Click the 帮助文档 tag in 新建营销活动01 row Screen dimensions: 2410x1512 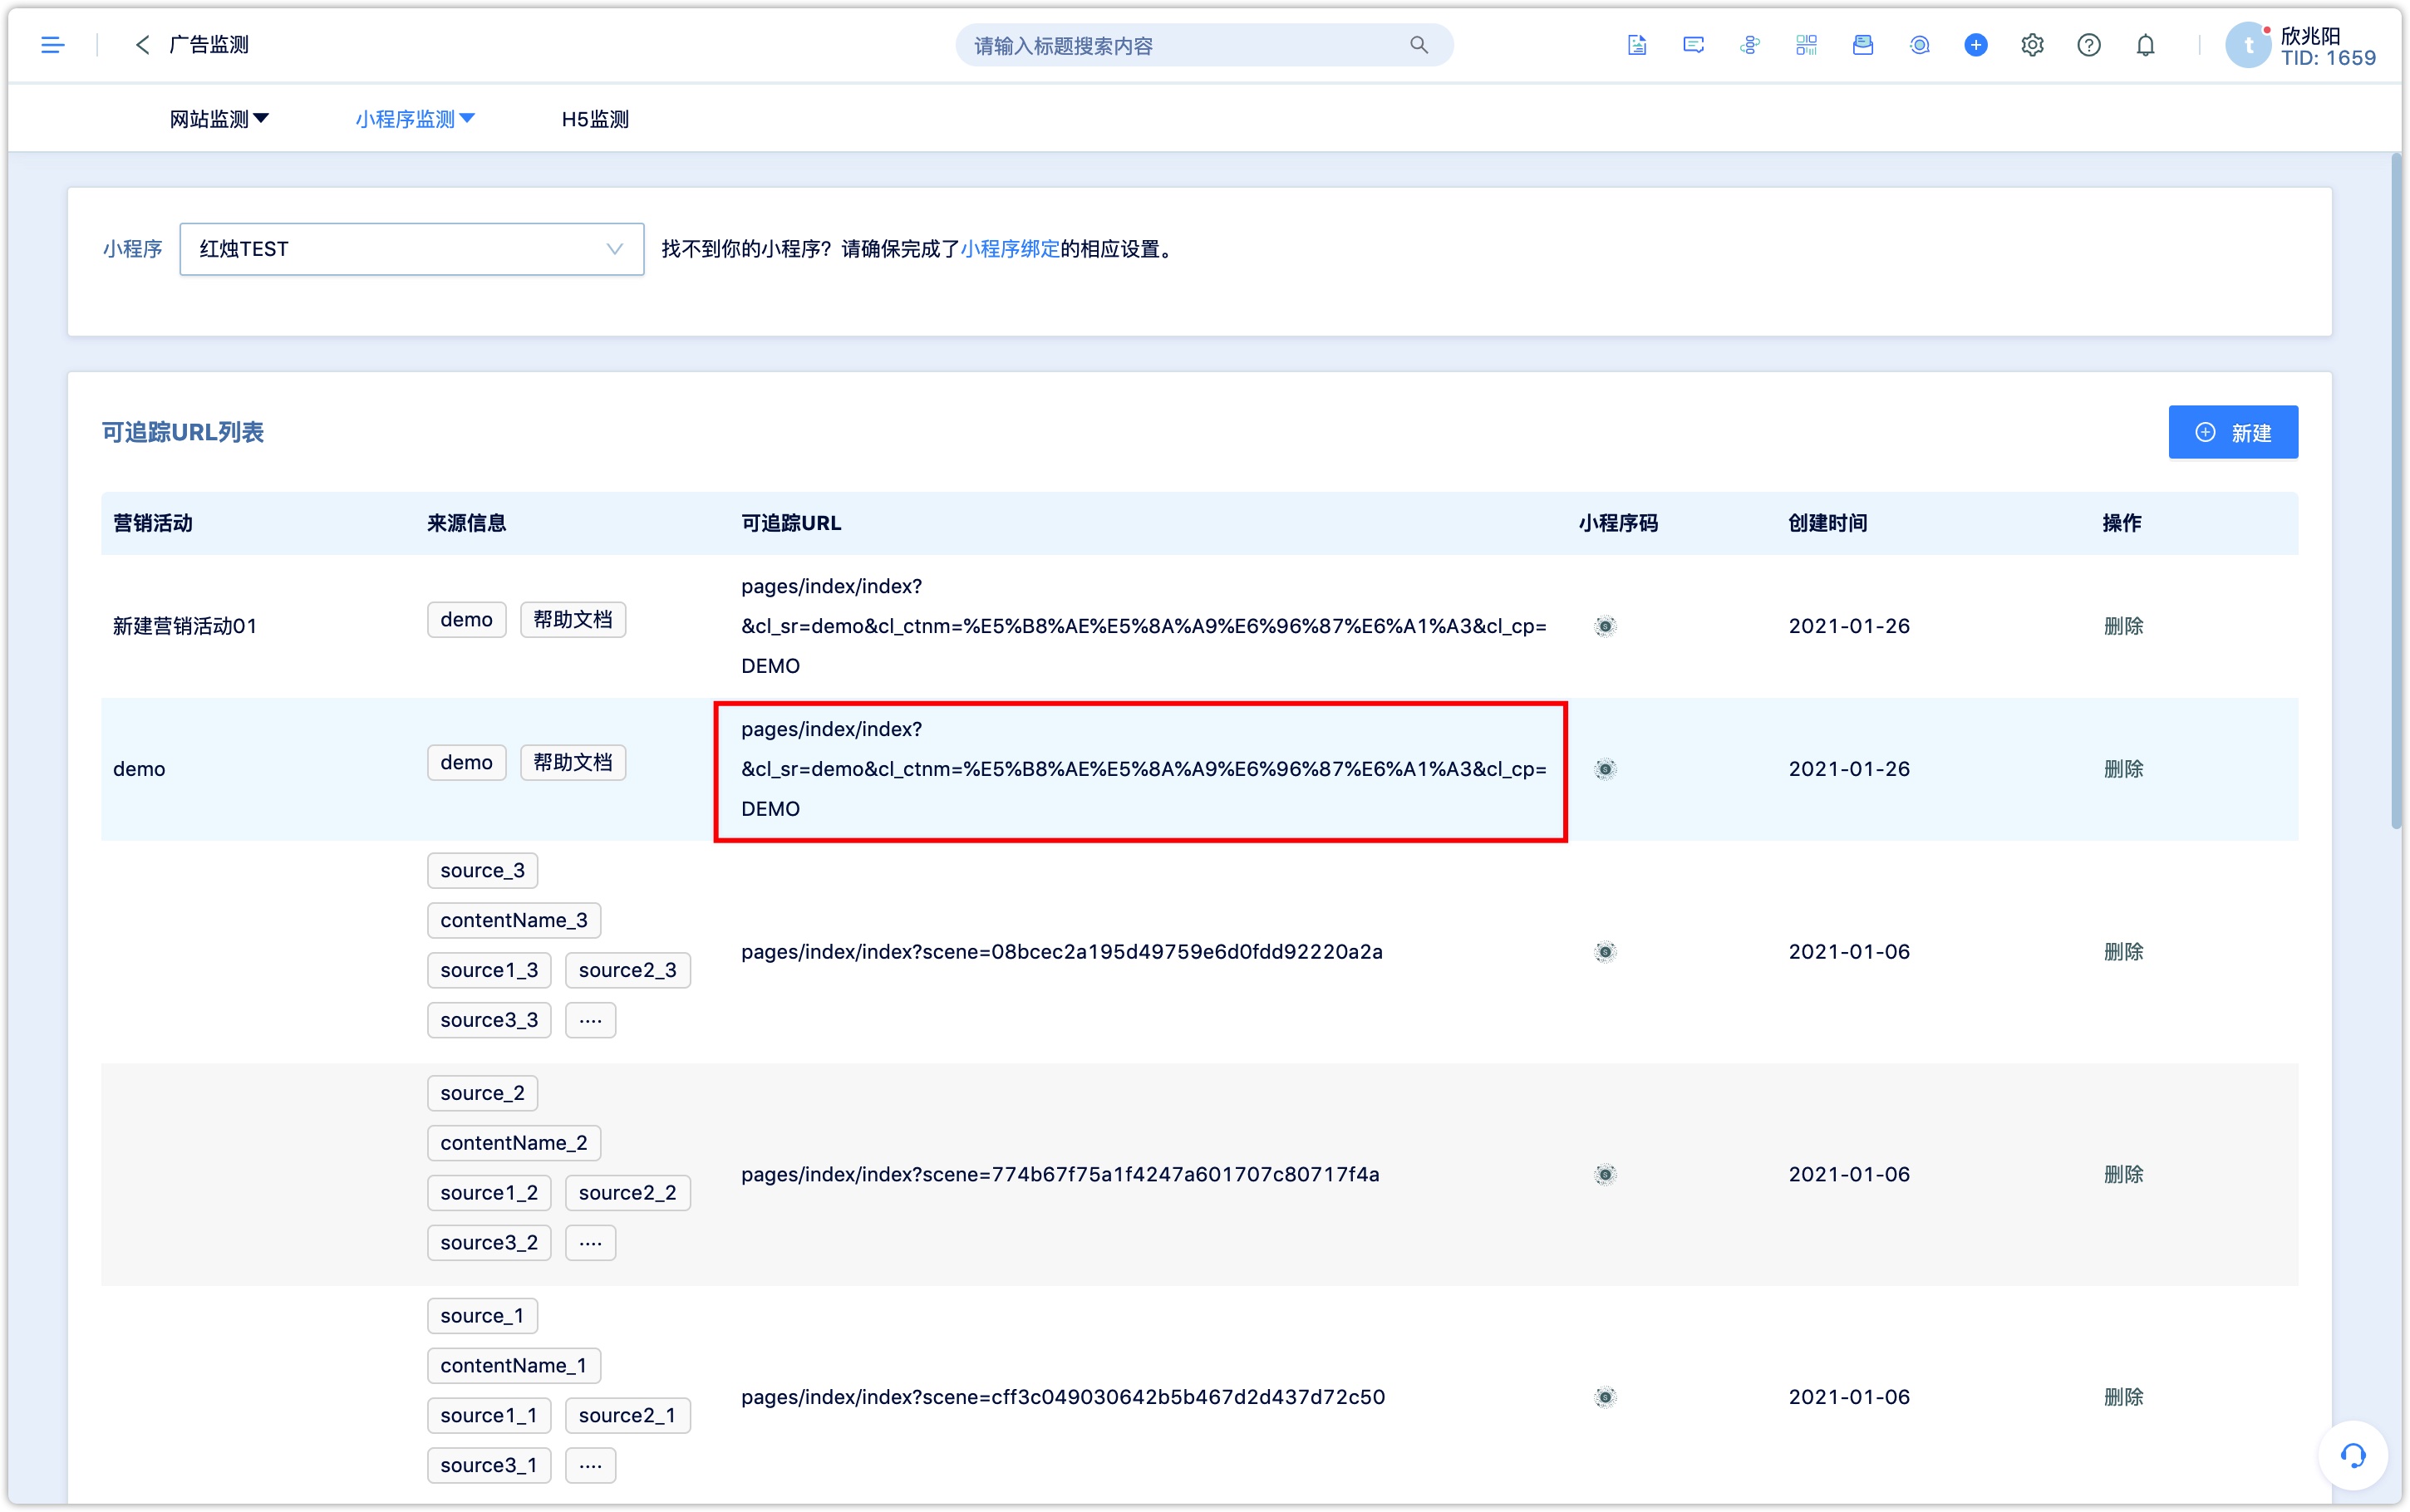[x=573, y=620]
